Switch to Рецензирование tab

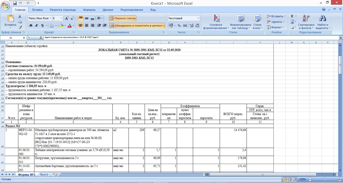pos(132,10)
